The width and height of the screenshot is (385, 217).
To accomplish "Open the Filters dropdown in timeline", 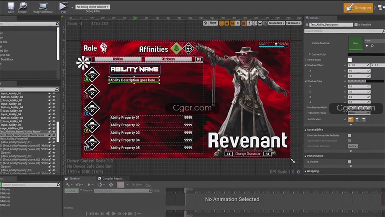I will (86, 191).
